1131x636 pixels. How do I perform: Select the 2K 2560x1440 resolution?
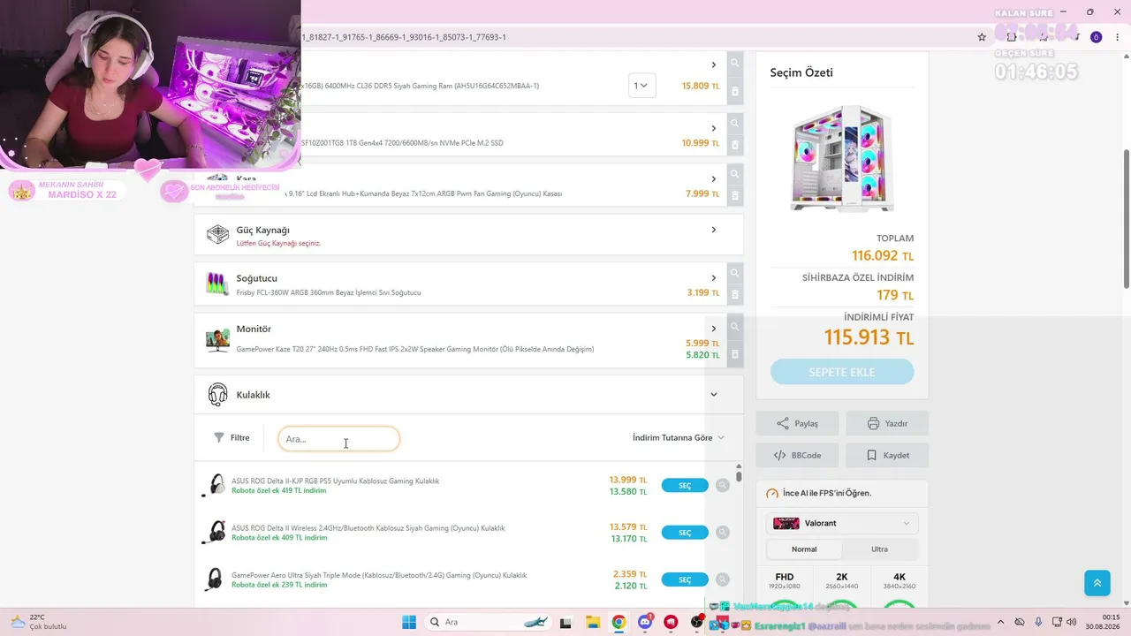point(842,581)
